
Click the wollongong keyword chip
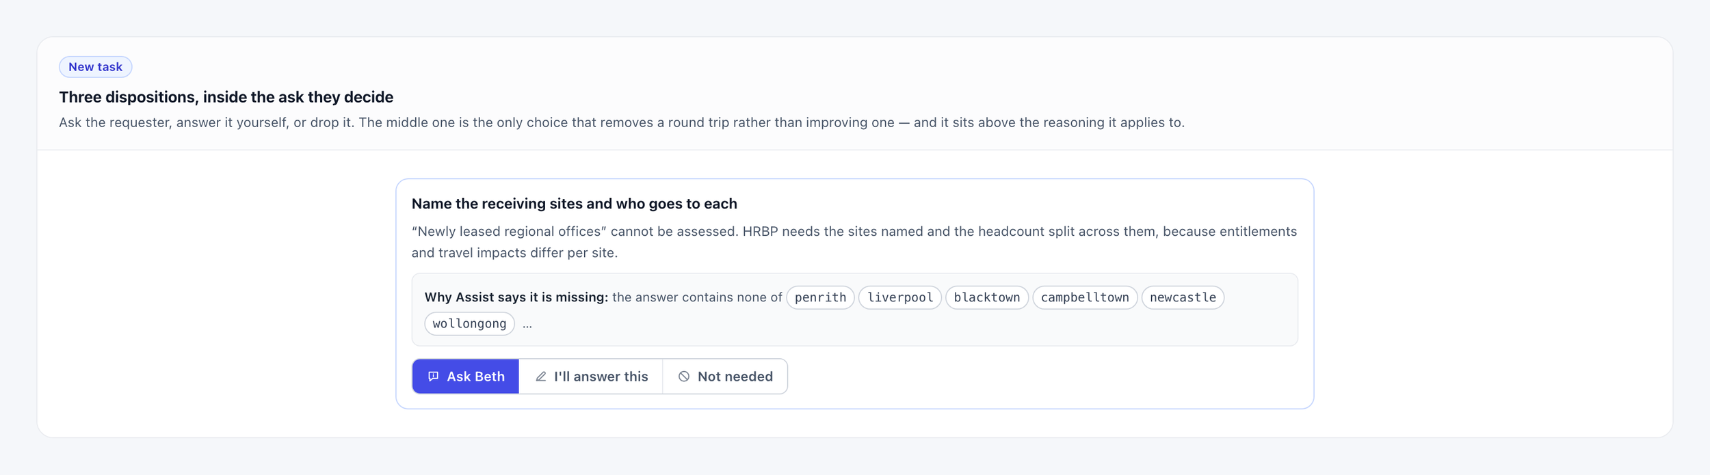[469, 324]
